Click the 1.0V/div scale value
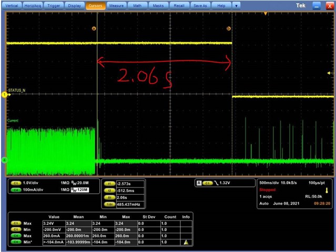The image size is (336, 252). pyautogui.click(x=30, y=183)
